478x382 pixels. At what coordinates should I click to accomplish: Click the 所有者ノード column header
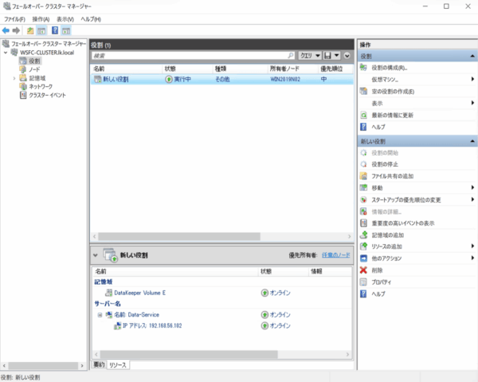(x=292, y=69)
